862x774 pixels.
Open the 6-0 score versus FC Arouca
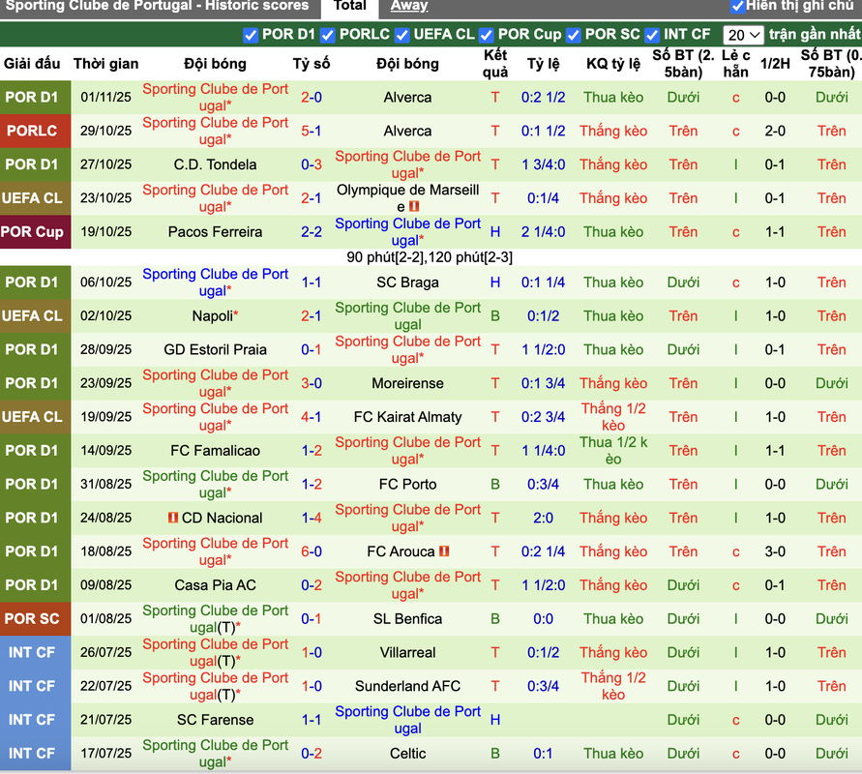pos(312,551)
